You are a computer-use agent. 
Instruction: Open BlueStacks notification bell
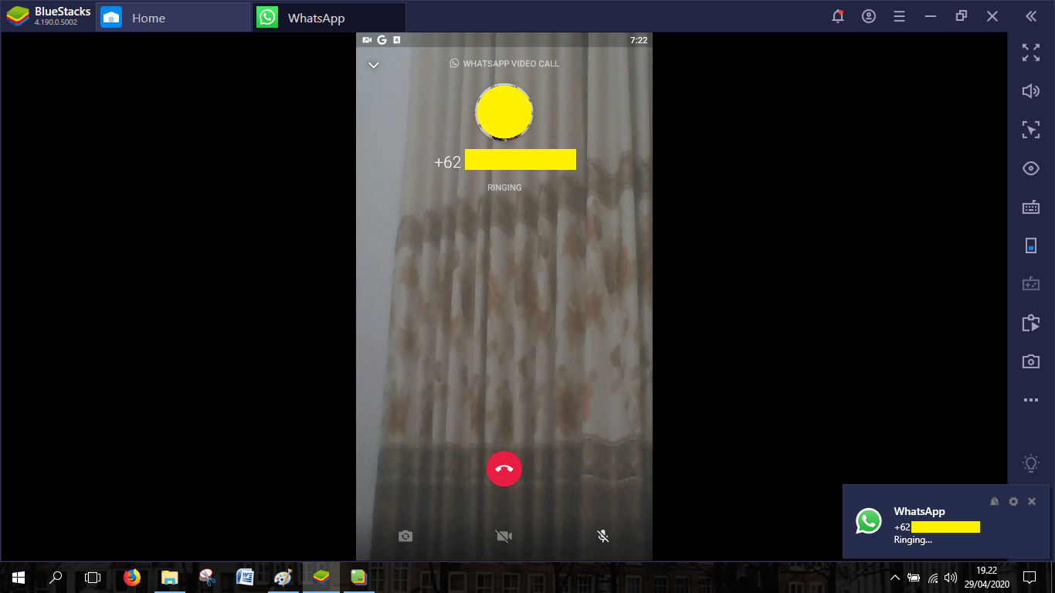838,16
